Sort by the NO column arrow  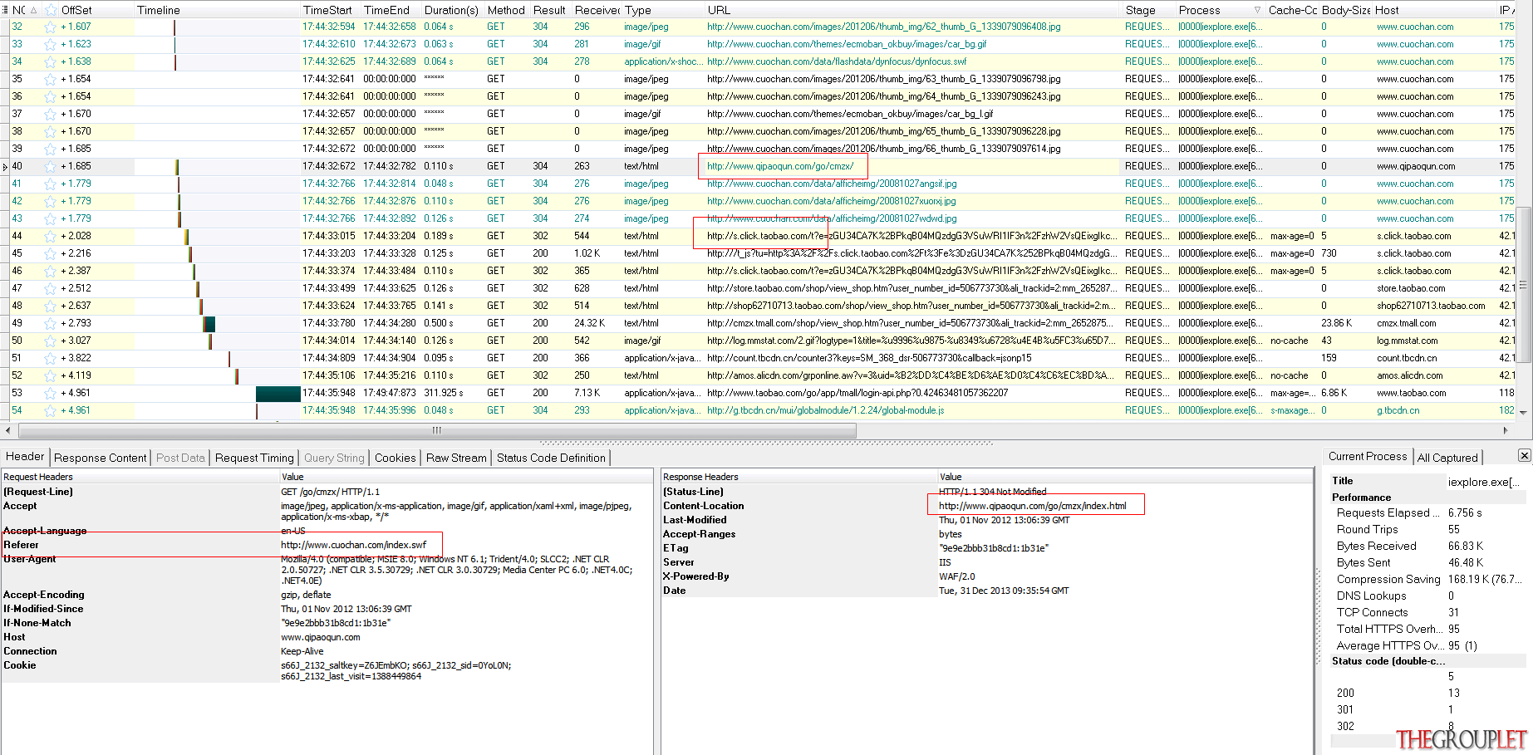(33, 10)
